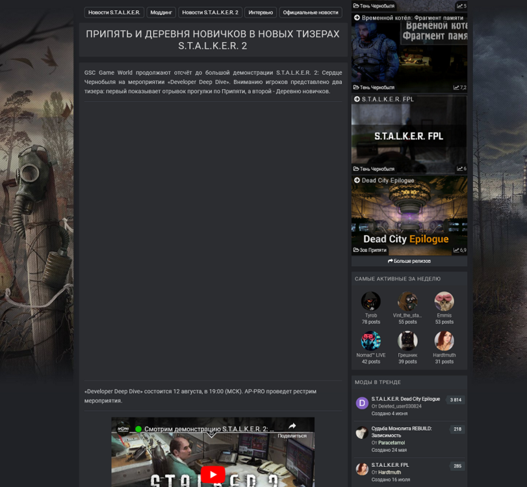Click the S.T.A.L.K.E.R. FPL release title
The image size is (527, 487).
point(387,99)
